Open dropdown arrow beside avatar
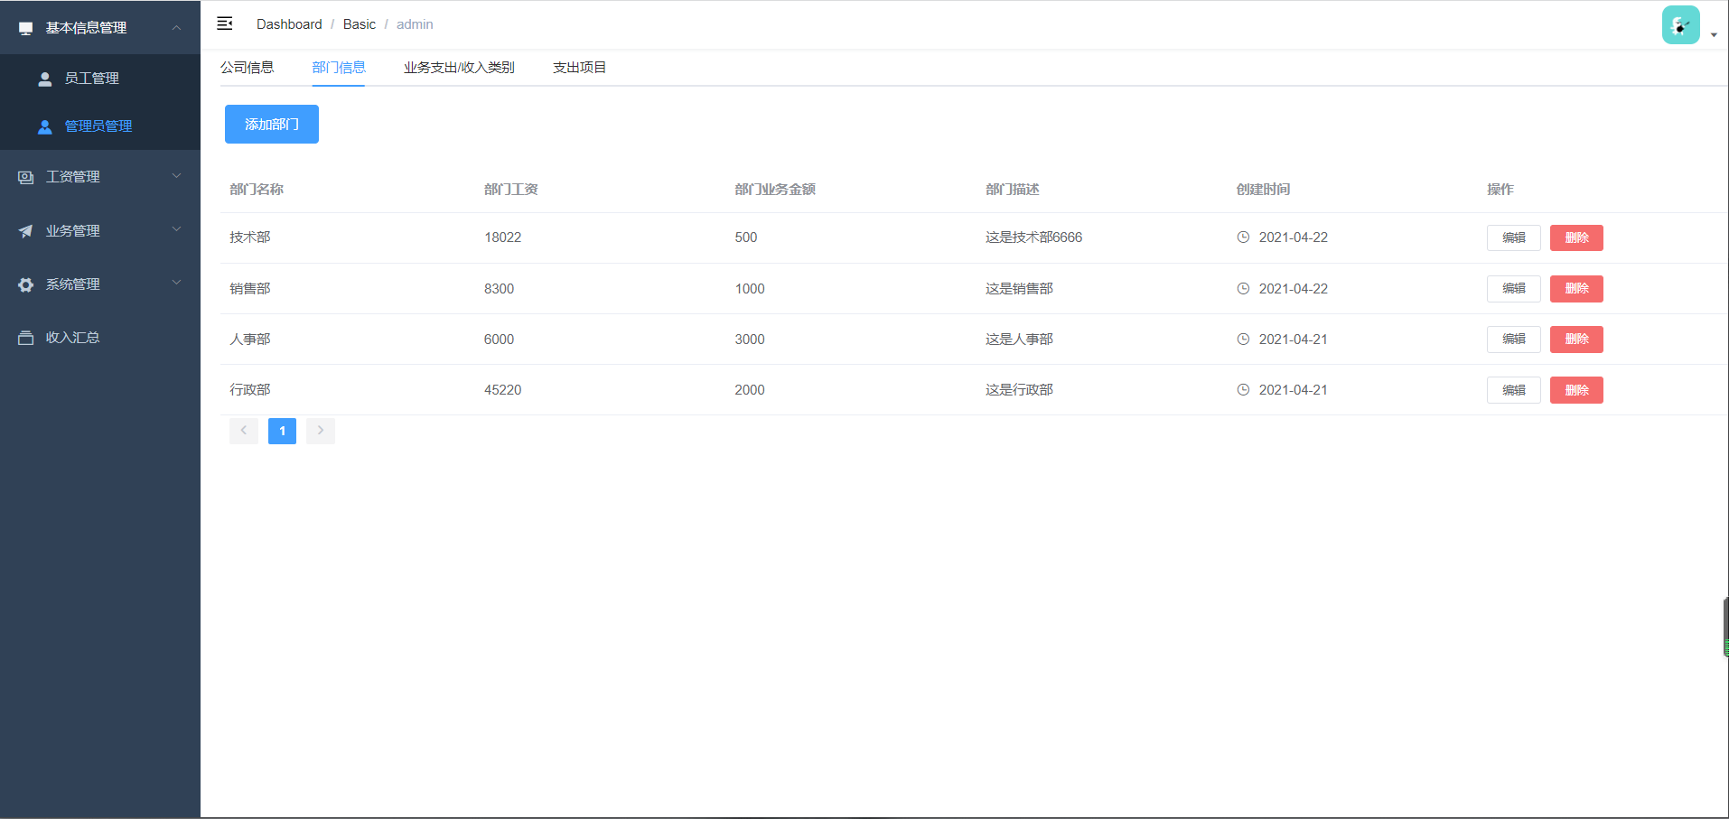Image resolution: width=1729 pixels, height=819 pixels. pyautogui.click(x=1714, y=35)
